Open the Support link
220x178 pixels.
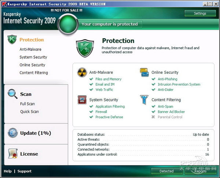pyautogui.click(x=25, y=171)
